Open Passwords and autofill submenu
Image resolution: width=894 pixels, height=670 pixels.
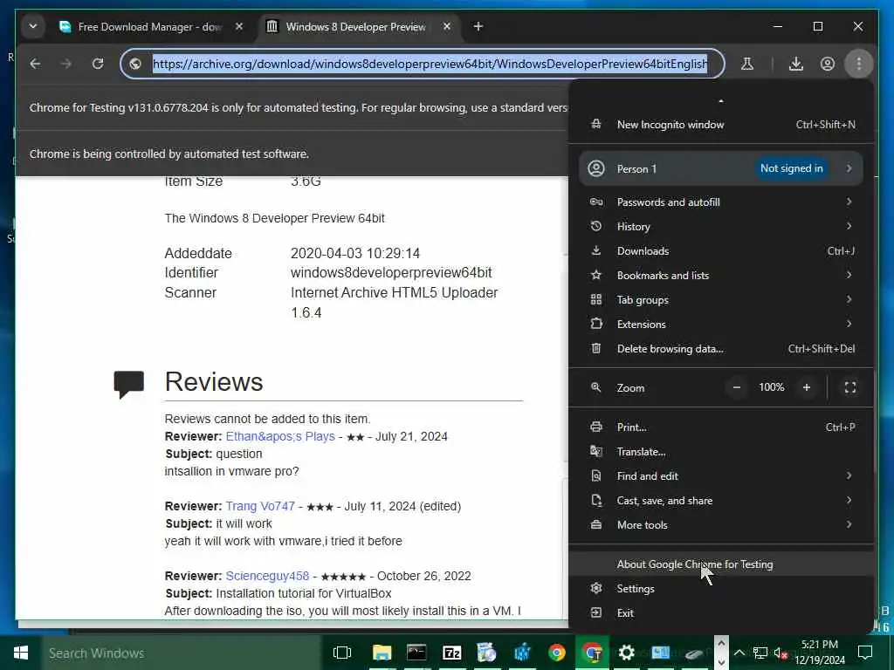[x=721, y=202]
